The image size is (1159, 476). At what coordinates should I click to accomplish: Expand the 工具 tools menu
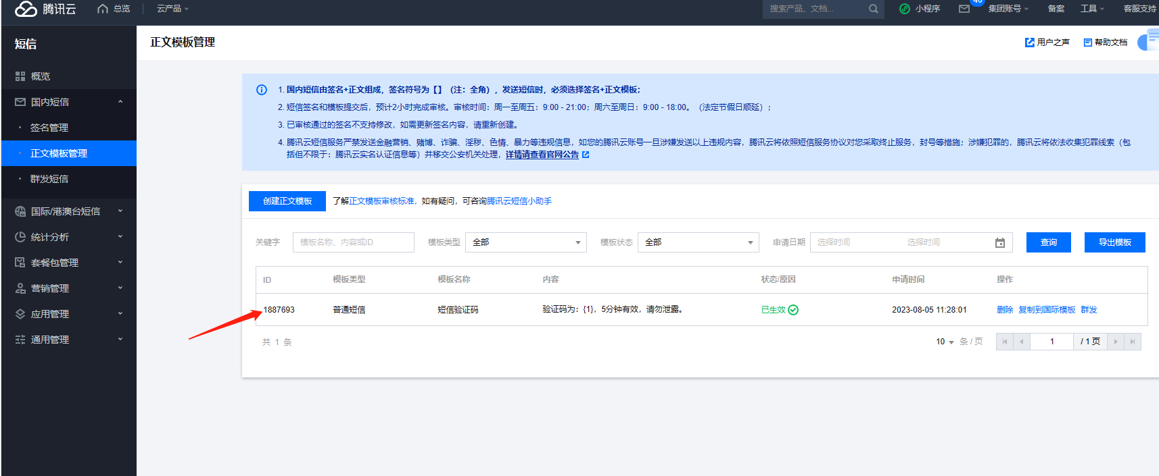[1092, 9]
